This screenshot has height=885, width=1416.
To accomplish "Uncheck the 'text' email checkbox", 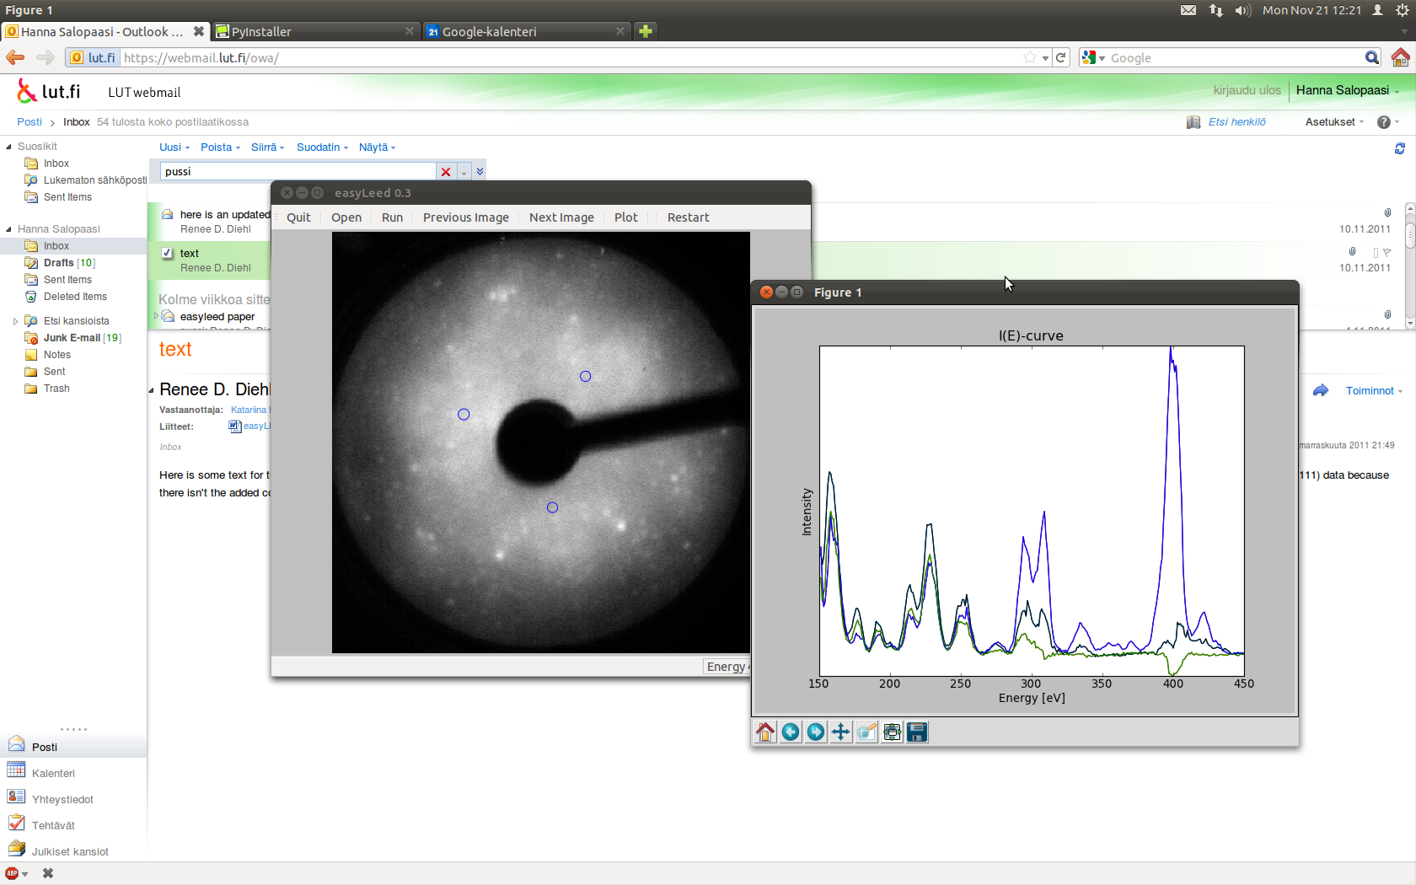I will coord(167,253).
